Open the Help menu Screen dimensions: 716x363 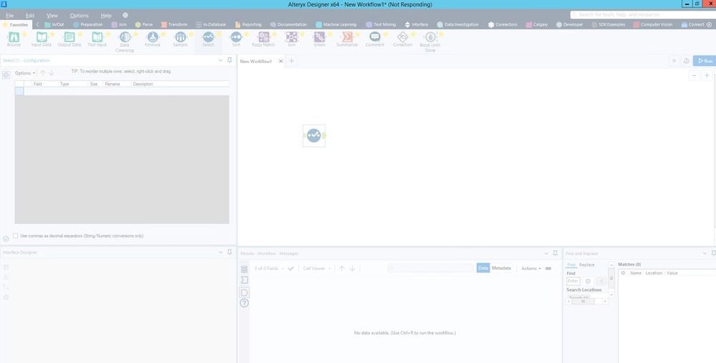pos(106,16)
